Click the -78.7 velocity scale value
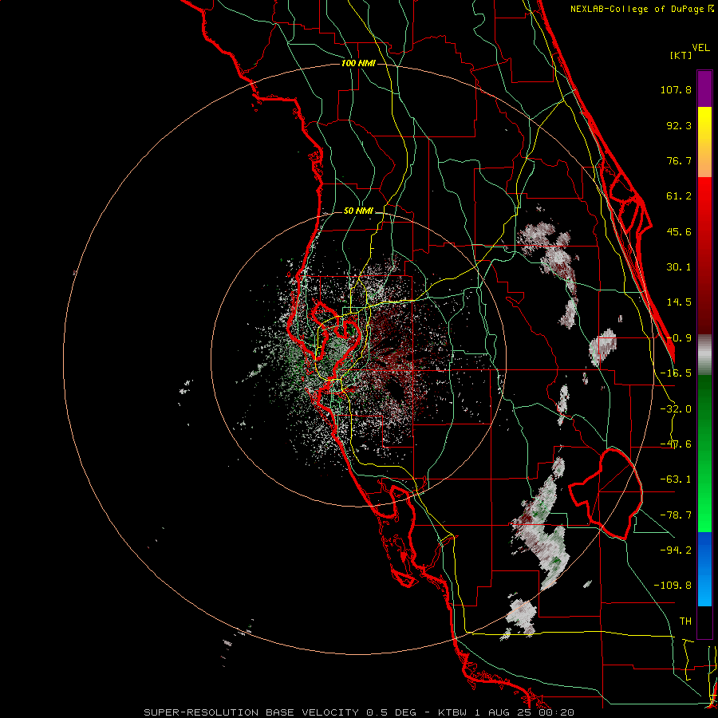This screenshot has height=718, width=718. pyautogui.click(x=676, y=515)
